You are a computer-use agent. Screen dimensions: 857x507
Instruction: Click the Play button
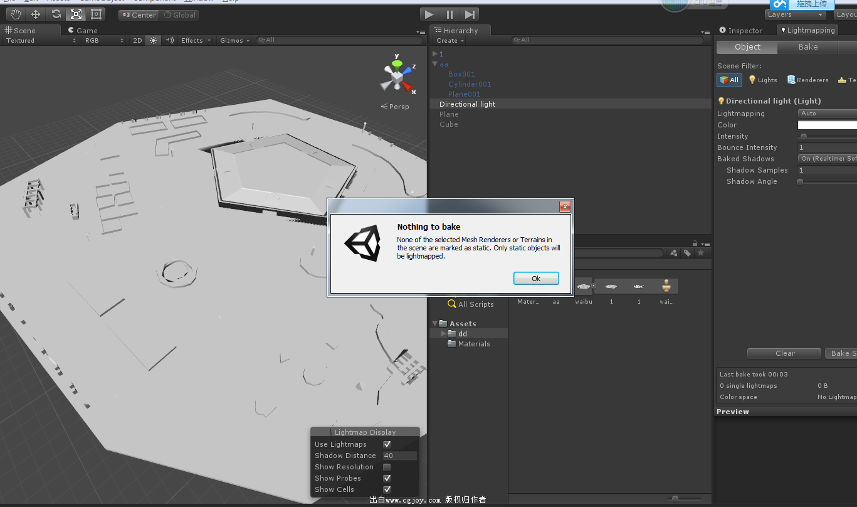[429, 14]
